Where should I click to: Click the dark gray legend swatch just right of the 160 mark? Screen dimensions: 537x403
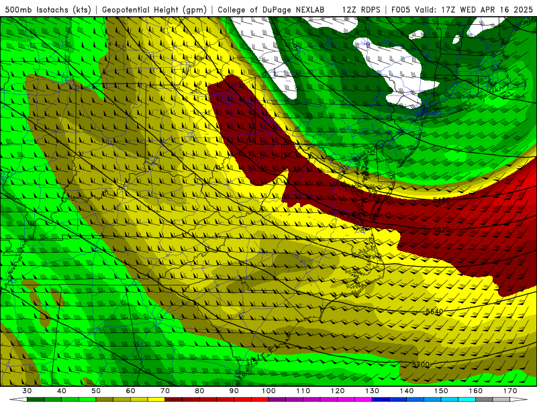point(484,400)
